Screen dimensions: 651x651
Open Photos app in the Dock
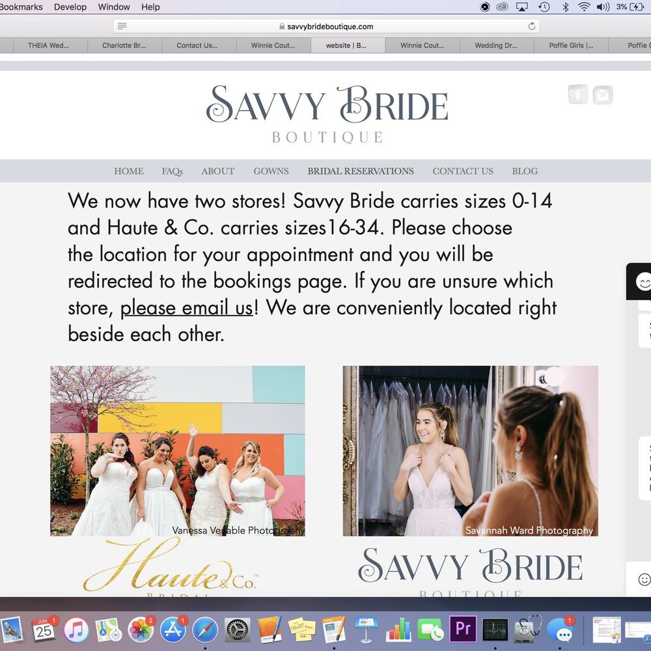(x=141, y=630)
